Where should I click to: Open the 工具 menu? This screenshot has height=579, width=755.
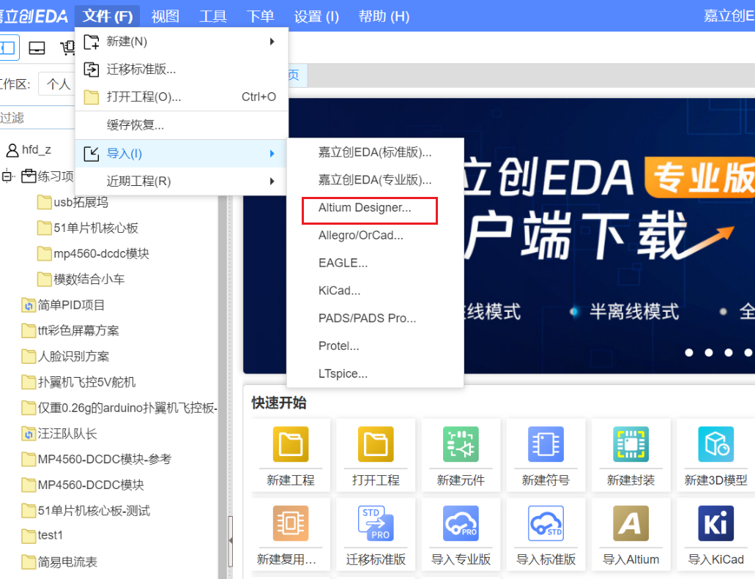(x=213, y=16)
